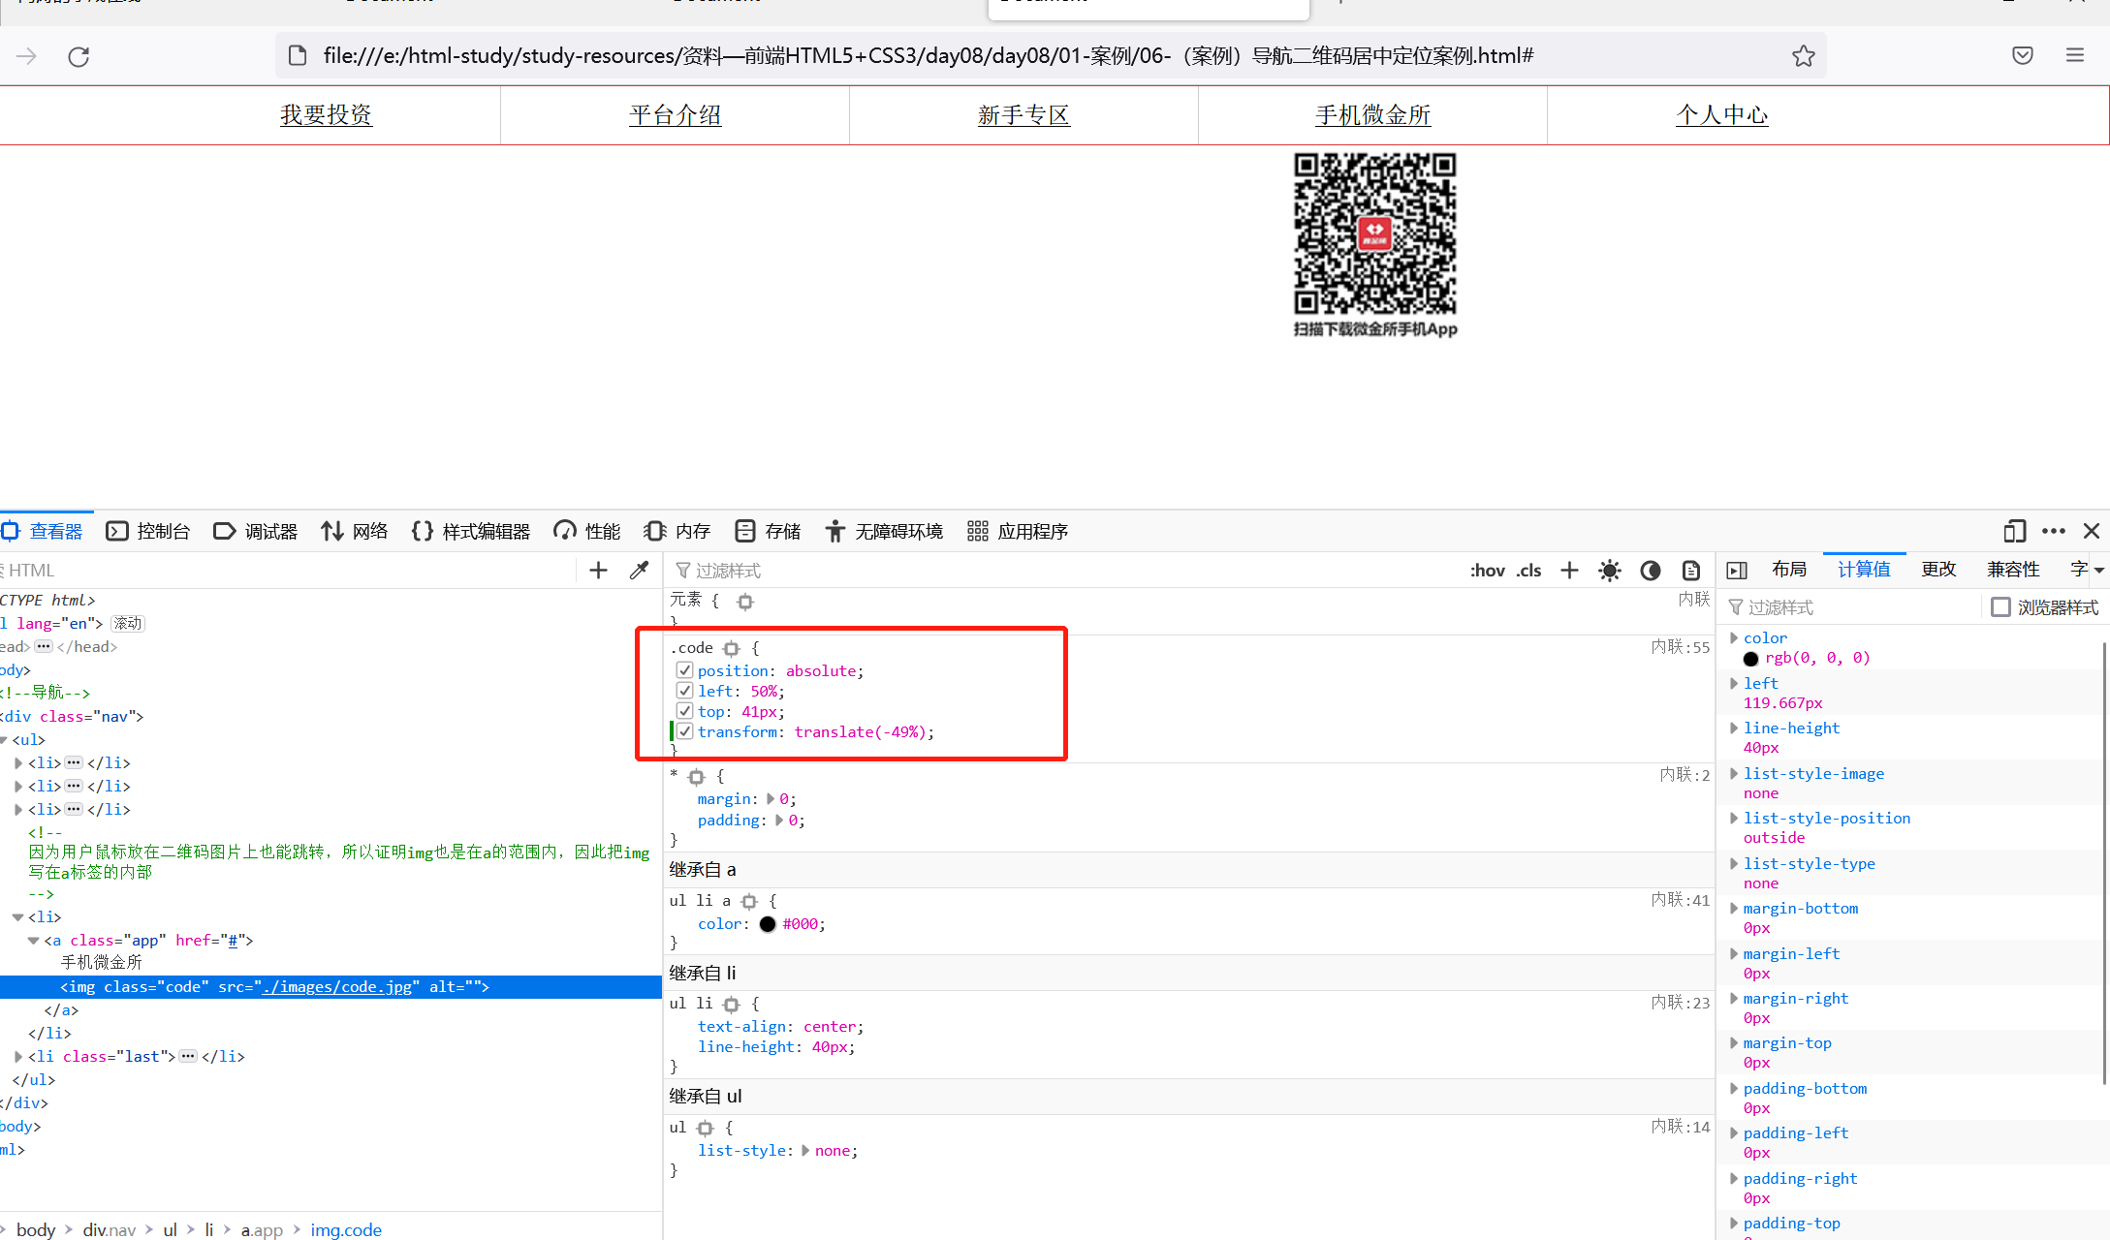Viewport: 2110px width, 1240px height.
Task: Uncheck the position: absolute declaration
Action: tap(684, 670)
